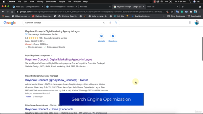The width and height of the screenshot is (203, 114).
Task: Start voice search with microphone icon
Action: click(x=110, y=22)
